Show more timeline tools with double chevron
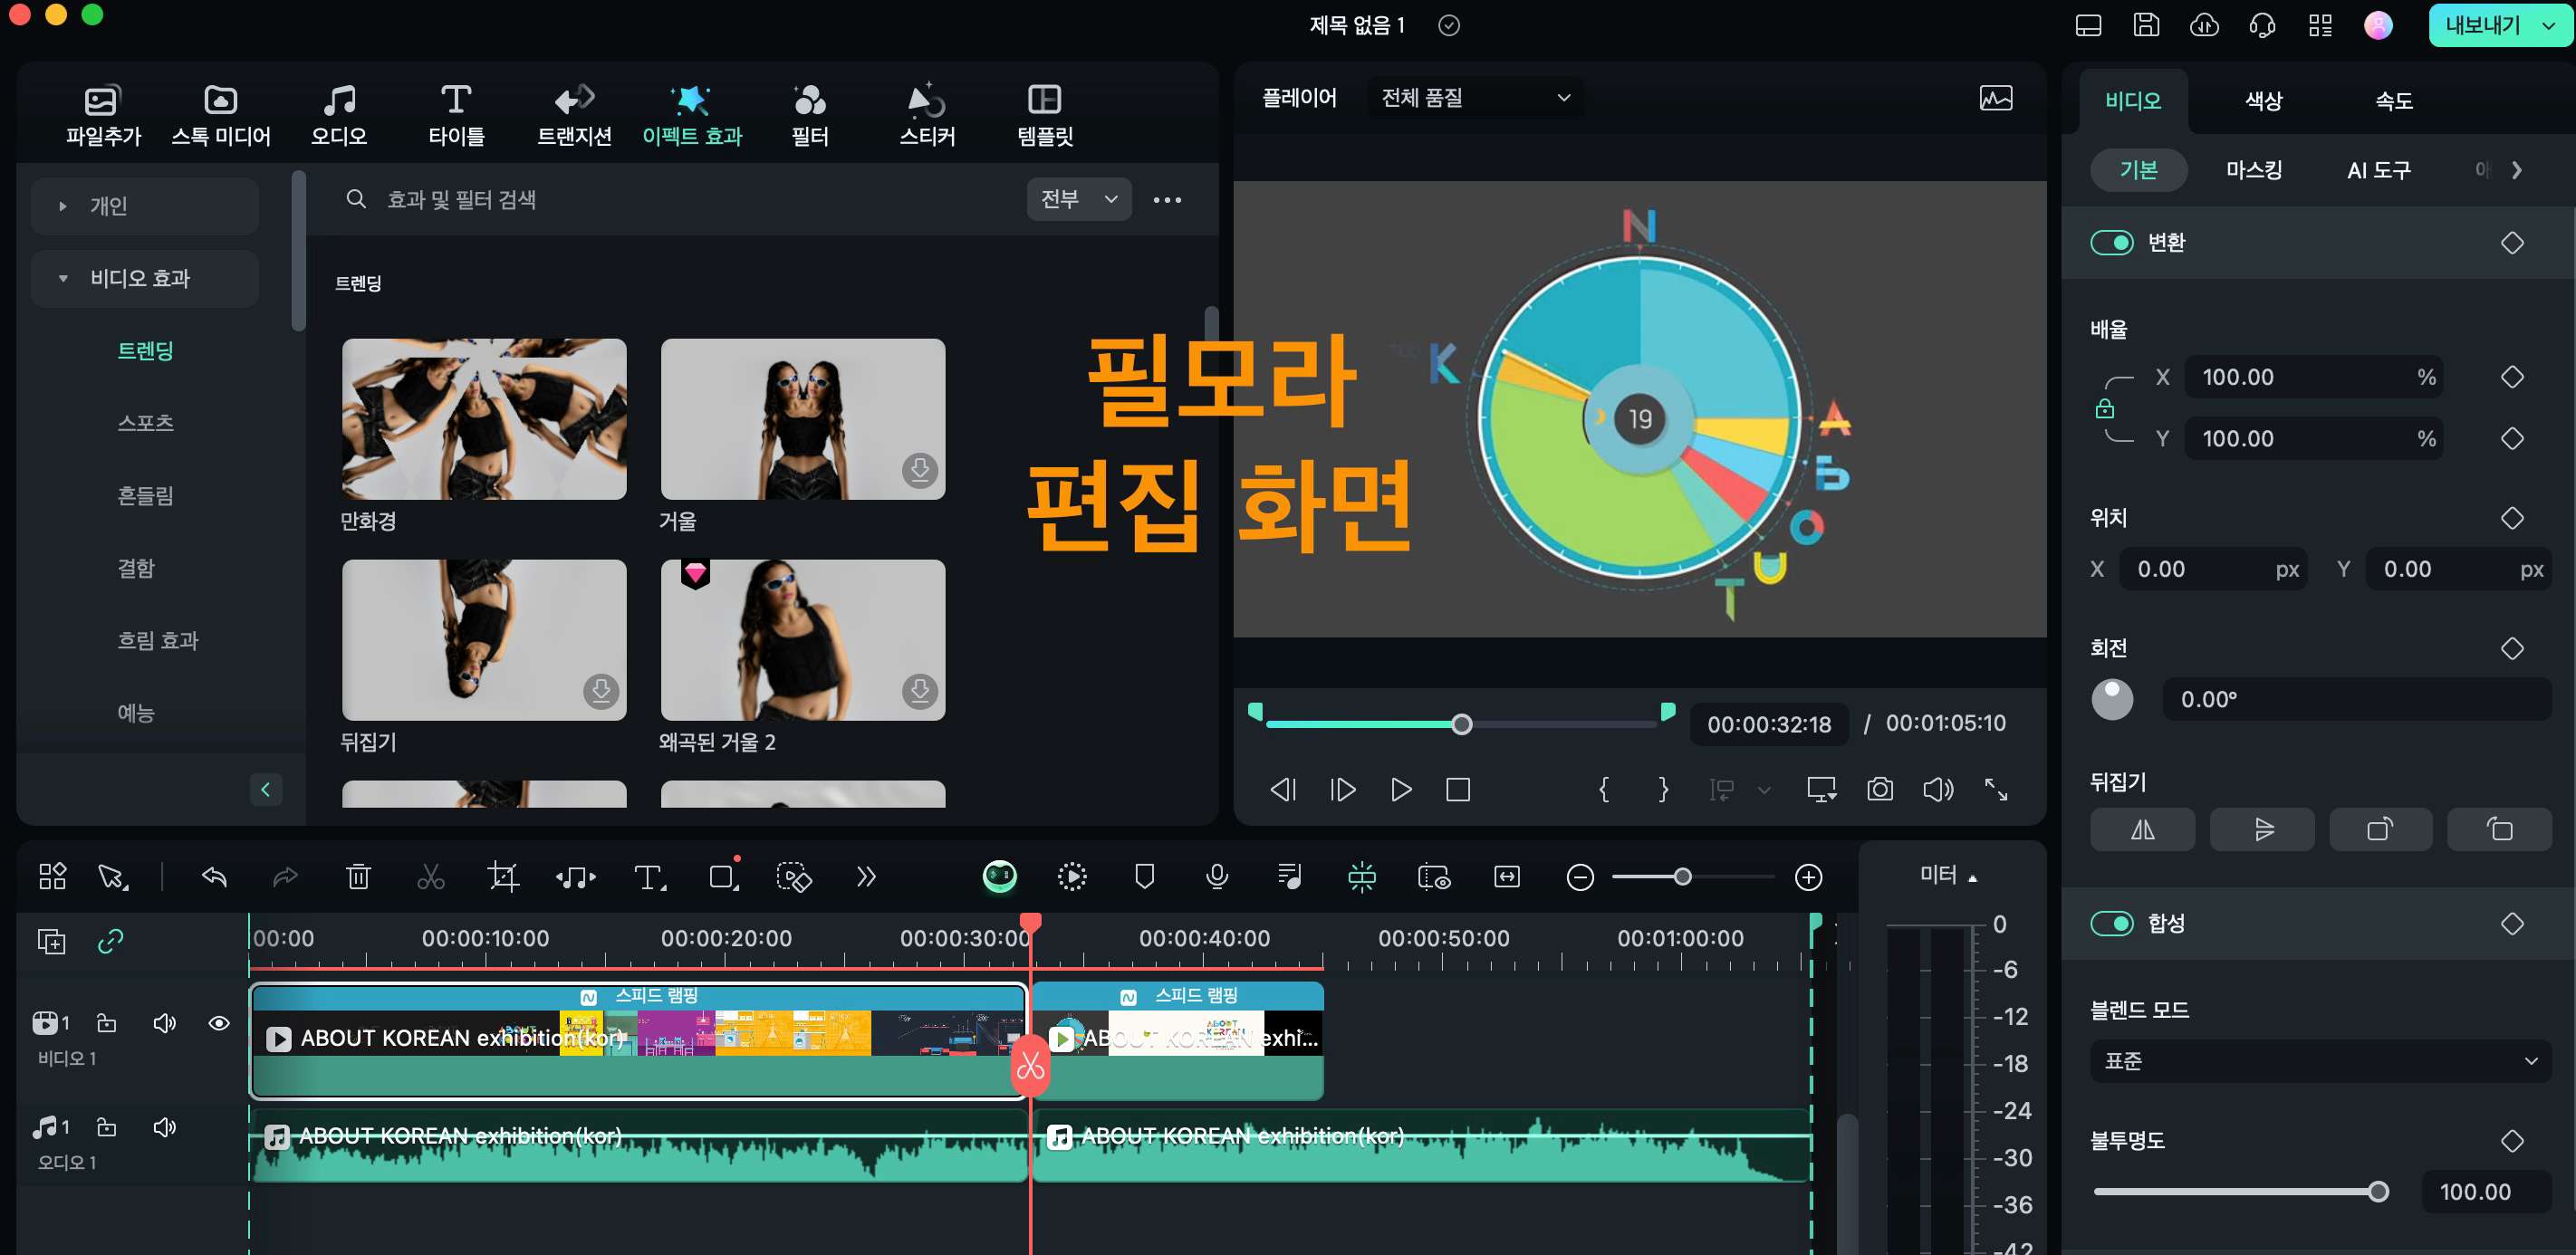Image resolution: width=2576 pixels, height=1255 pixels. click(866, 877)
